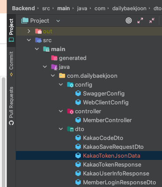This screenshot has width=162, height=187.
Task: Collapse the java folder chevron
Action: (x=45, y=67)
